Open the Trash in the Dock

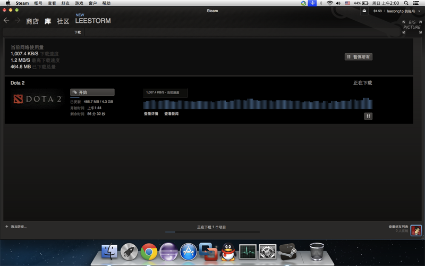point(317,252)
